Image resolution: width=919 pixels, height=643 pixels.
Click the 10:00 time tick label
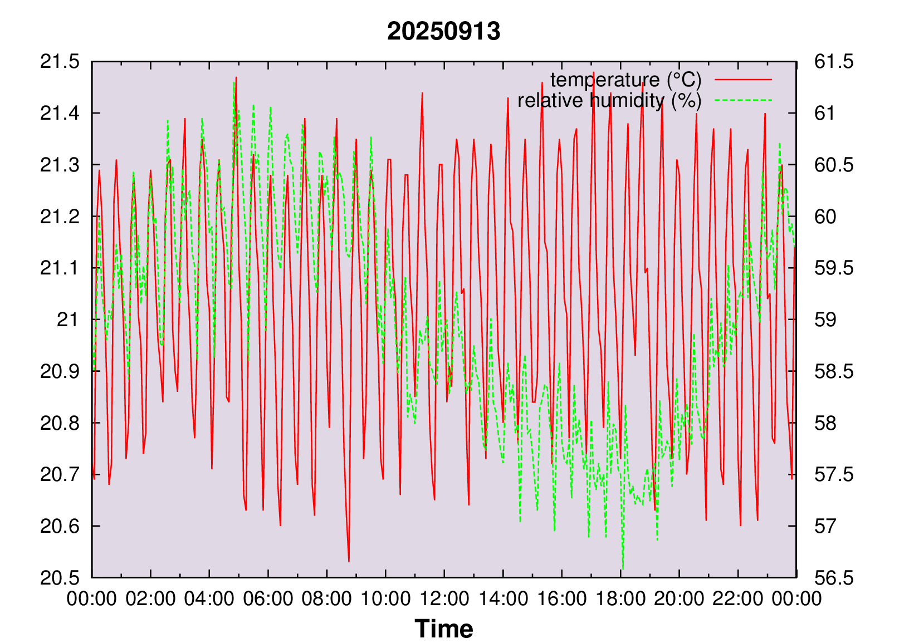coord(385,599)
